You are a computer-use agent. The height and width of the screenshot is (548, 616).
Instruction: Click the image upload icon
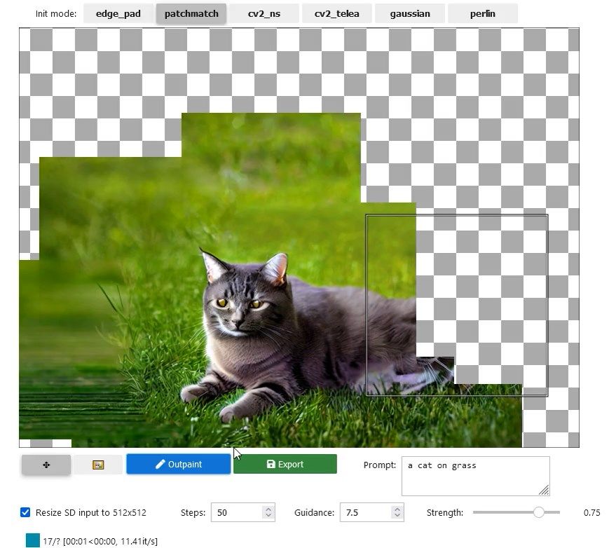click(97, 464)
